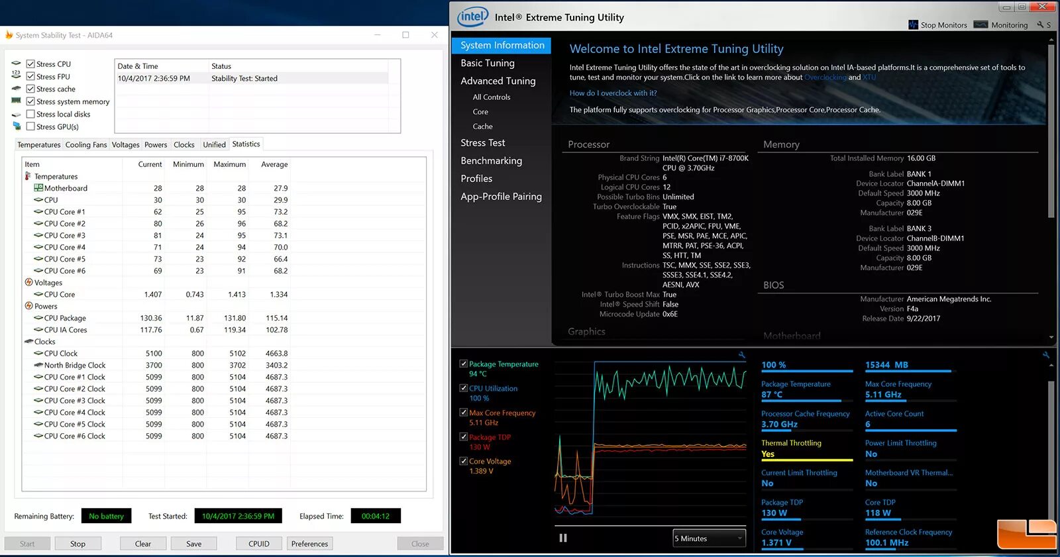Click the AIDA64 flame icon in the title bar
The image size is (1060, 557).
(x=9, y=35)
